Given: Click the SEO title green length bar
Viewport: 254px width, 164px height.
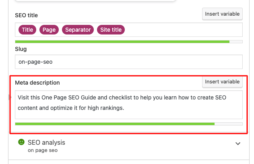Looking at the screenshot, I should 121,42.
